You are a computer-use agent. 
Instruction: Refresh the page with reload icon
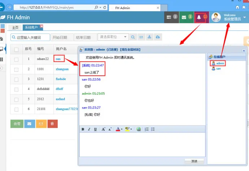pyautogui.click(x=105, y=7)
